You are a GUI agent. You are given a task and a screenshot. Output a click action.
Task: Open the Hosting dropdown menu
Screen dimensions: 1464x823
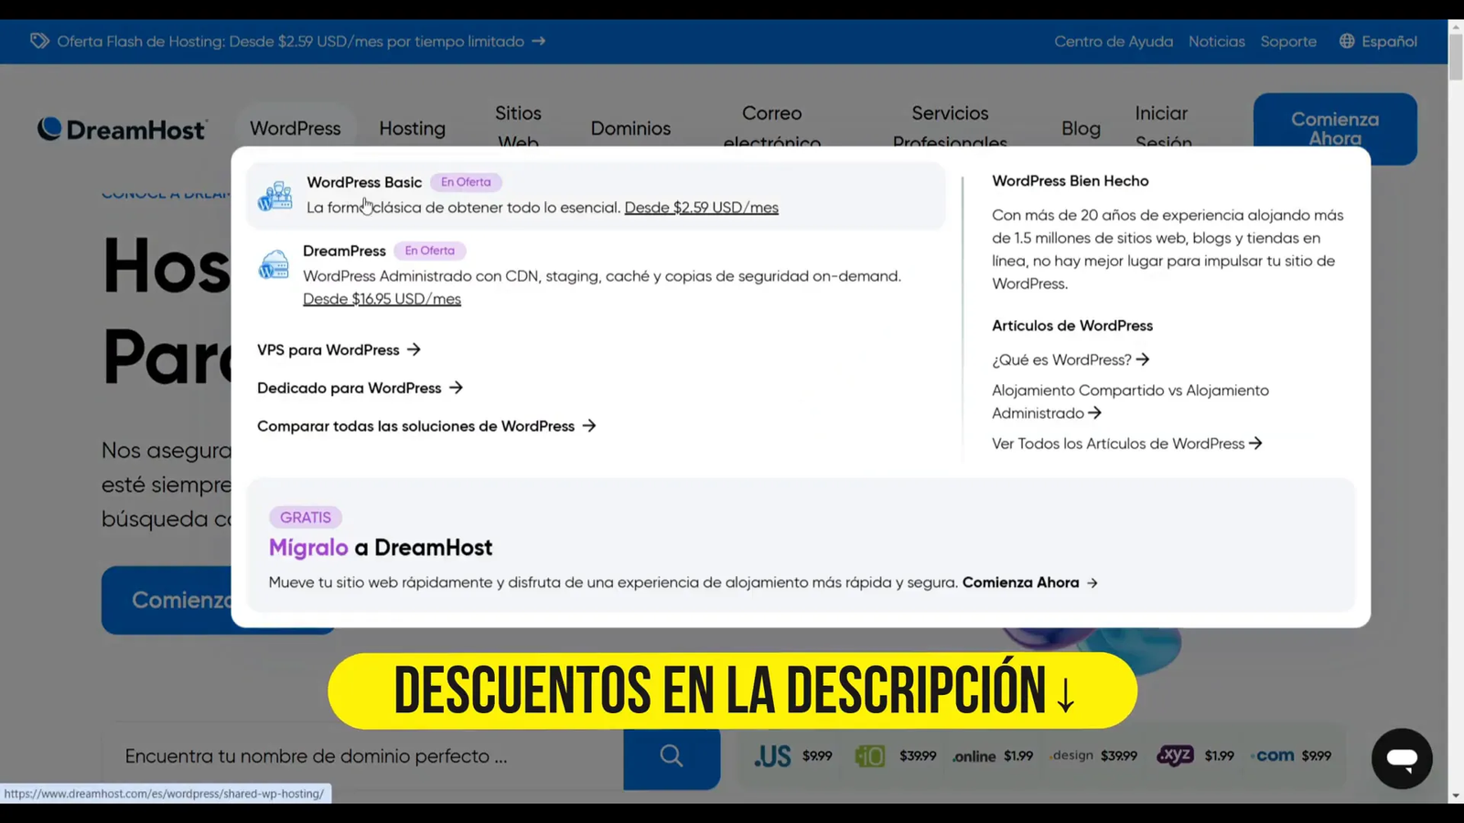click(x=412, y=128)
